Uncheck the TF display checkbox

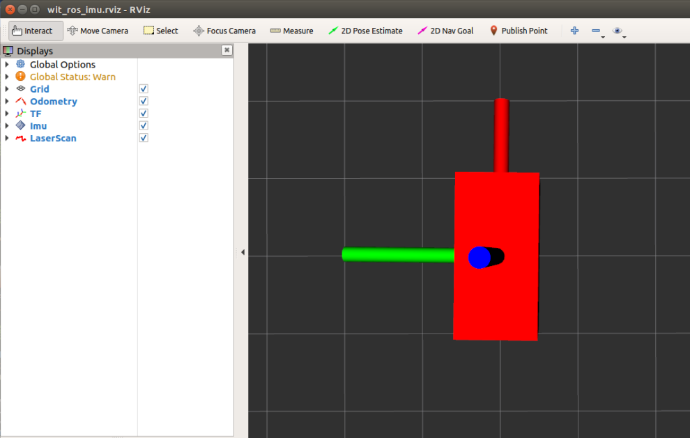[x=144, y=114]
